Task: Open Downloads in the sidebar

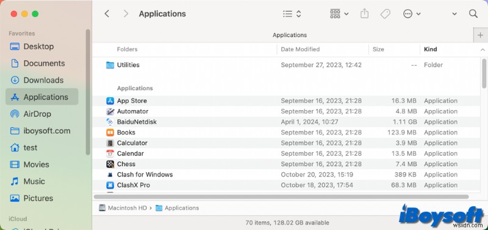Action: pos(41,80)
